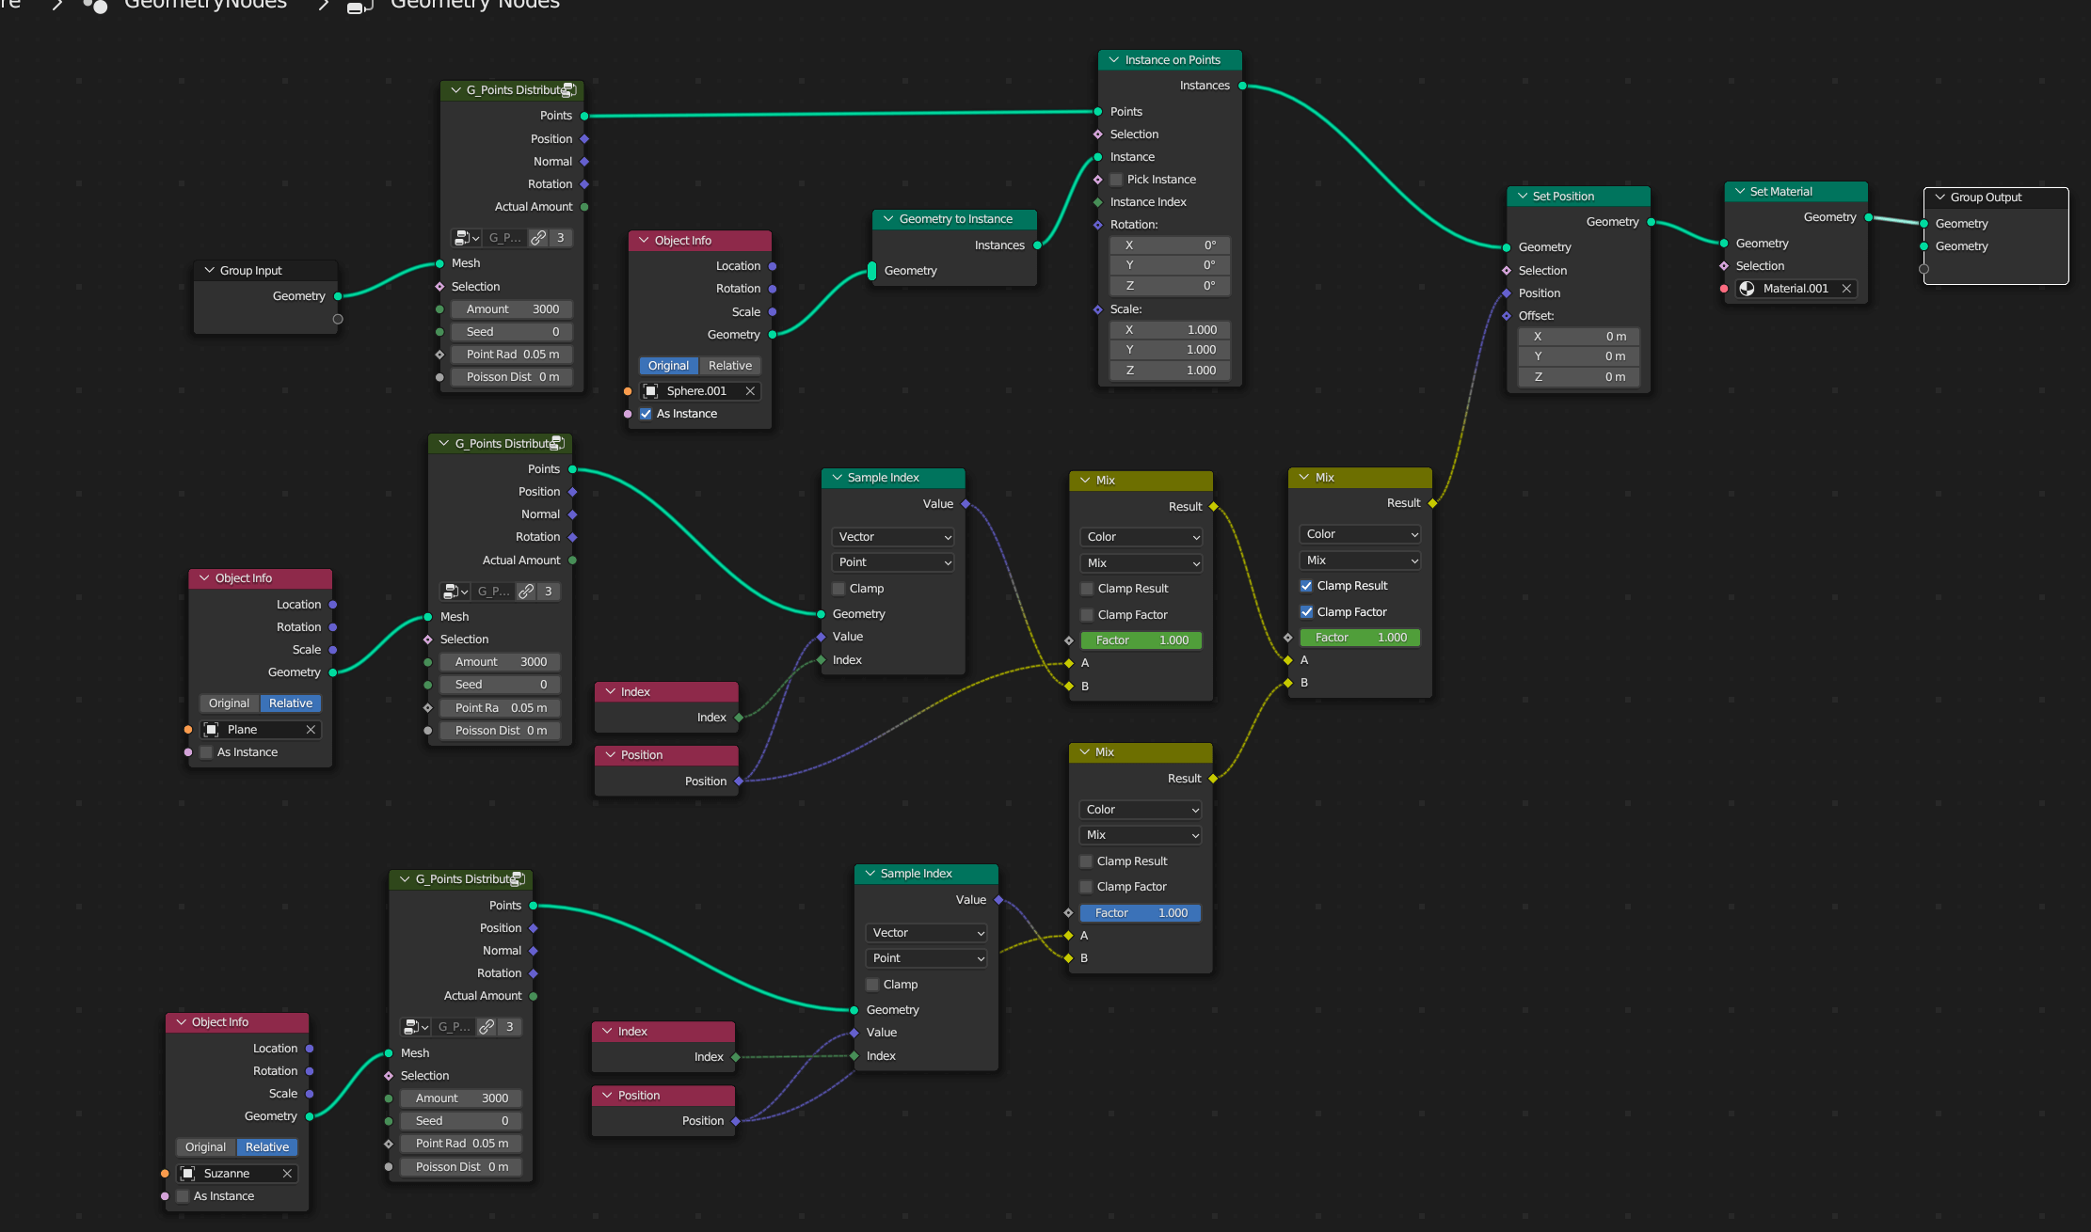
Task: Click the material sphere icon beside Material.001
Action: tap(1748, 289)
